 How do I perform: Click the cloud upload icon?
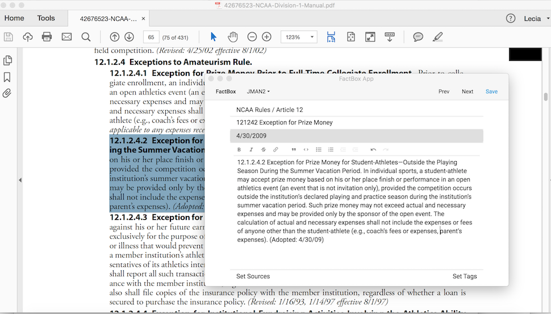(x=28, y=37)
